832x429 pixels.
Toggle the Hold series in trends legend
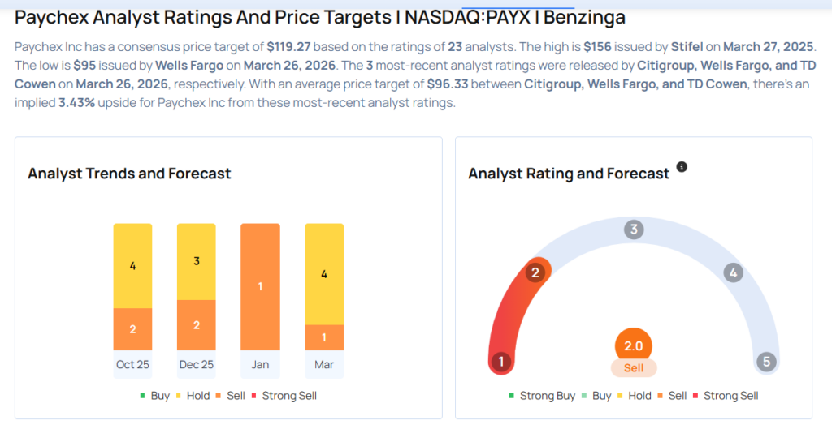192,396
